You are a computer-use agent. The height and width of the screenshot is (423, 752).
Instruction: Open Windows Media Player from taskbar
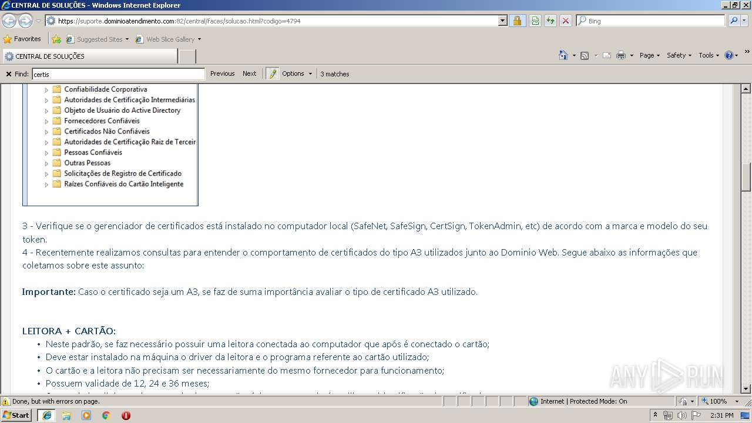tap(86, 415)
